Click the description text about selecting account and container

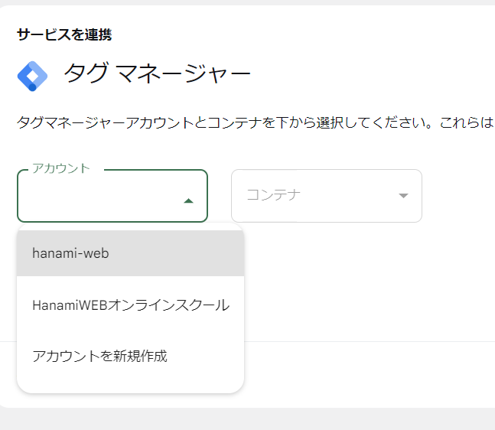(255, 122)
